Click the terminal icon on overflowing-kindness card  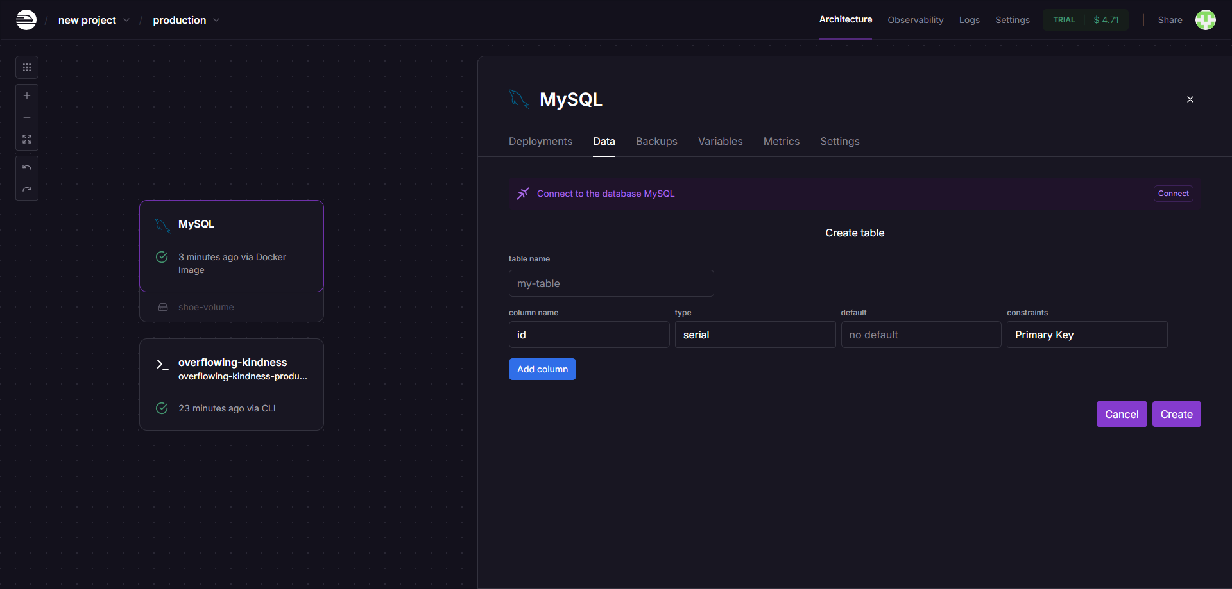point(162,364)
